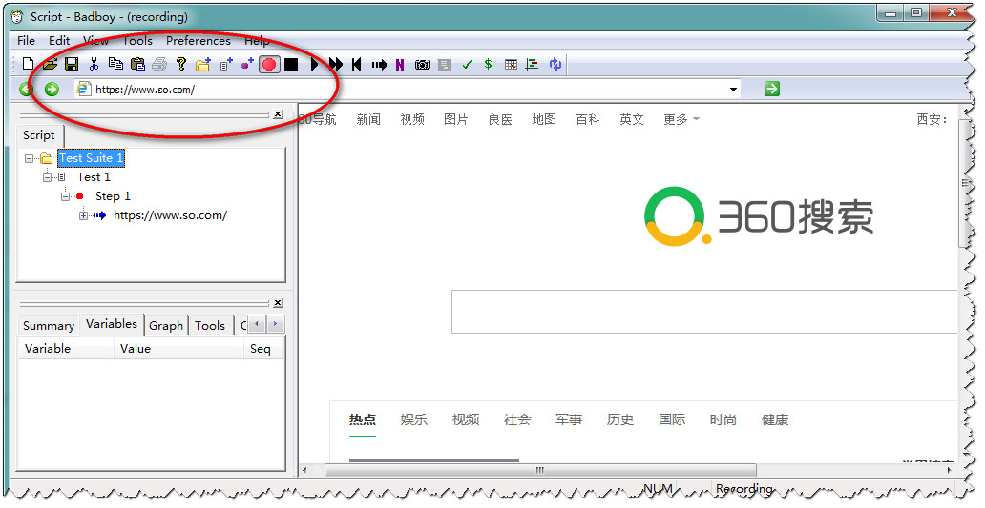Create a new script with the blank page icon
985x508 pixels.
[28, 64]
